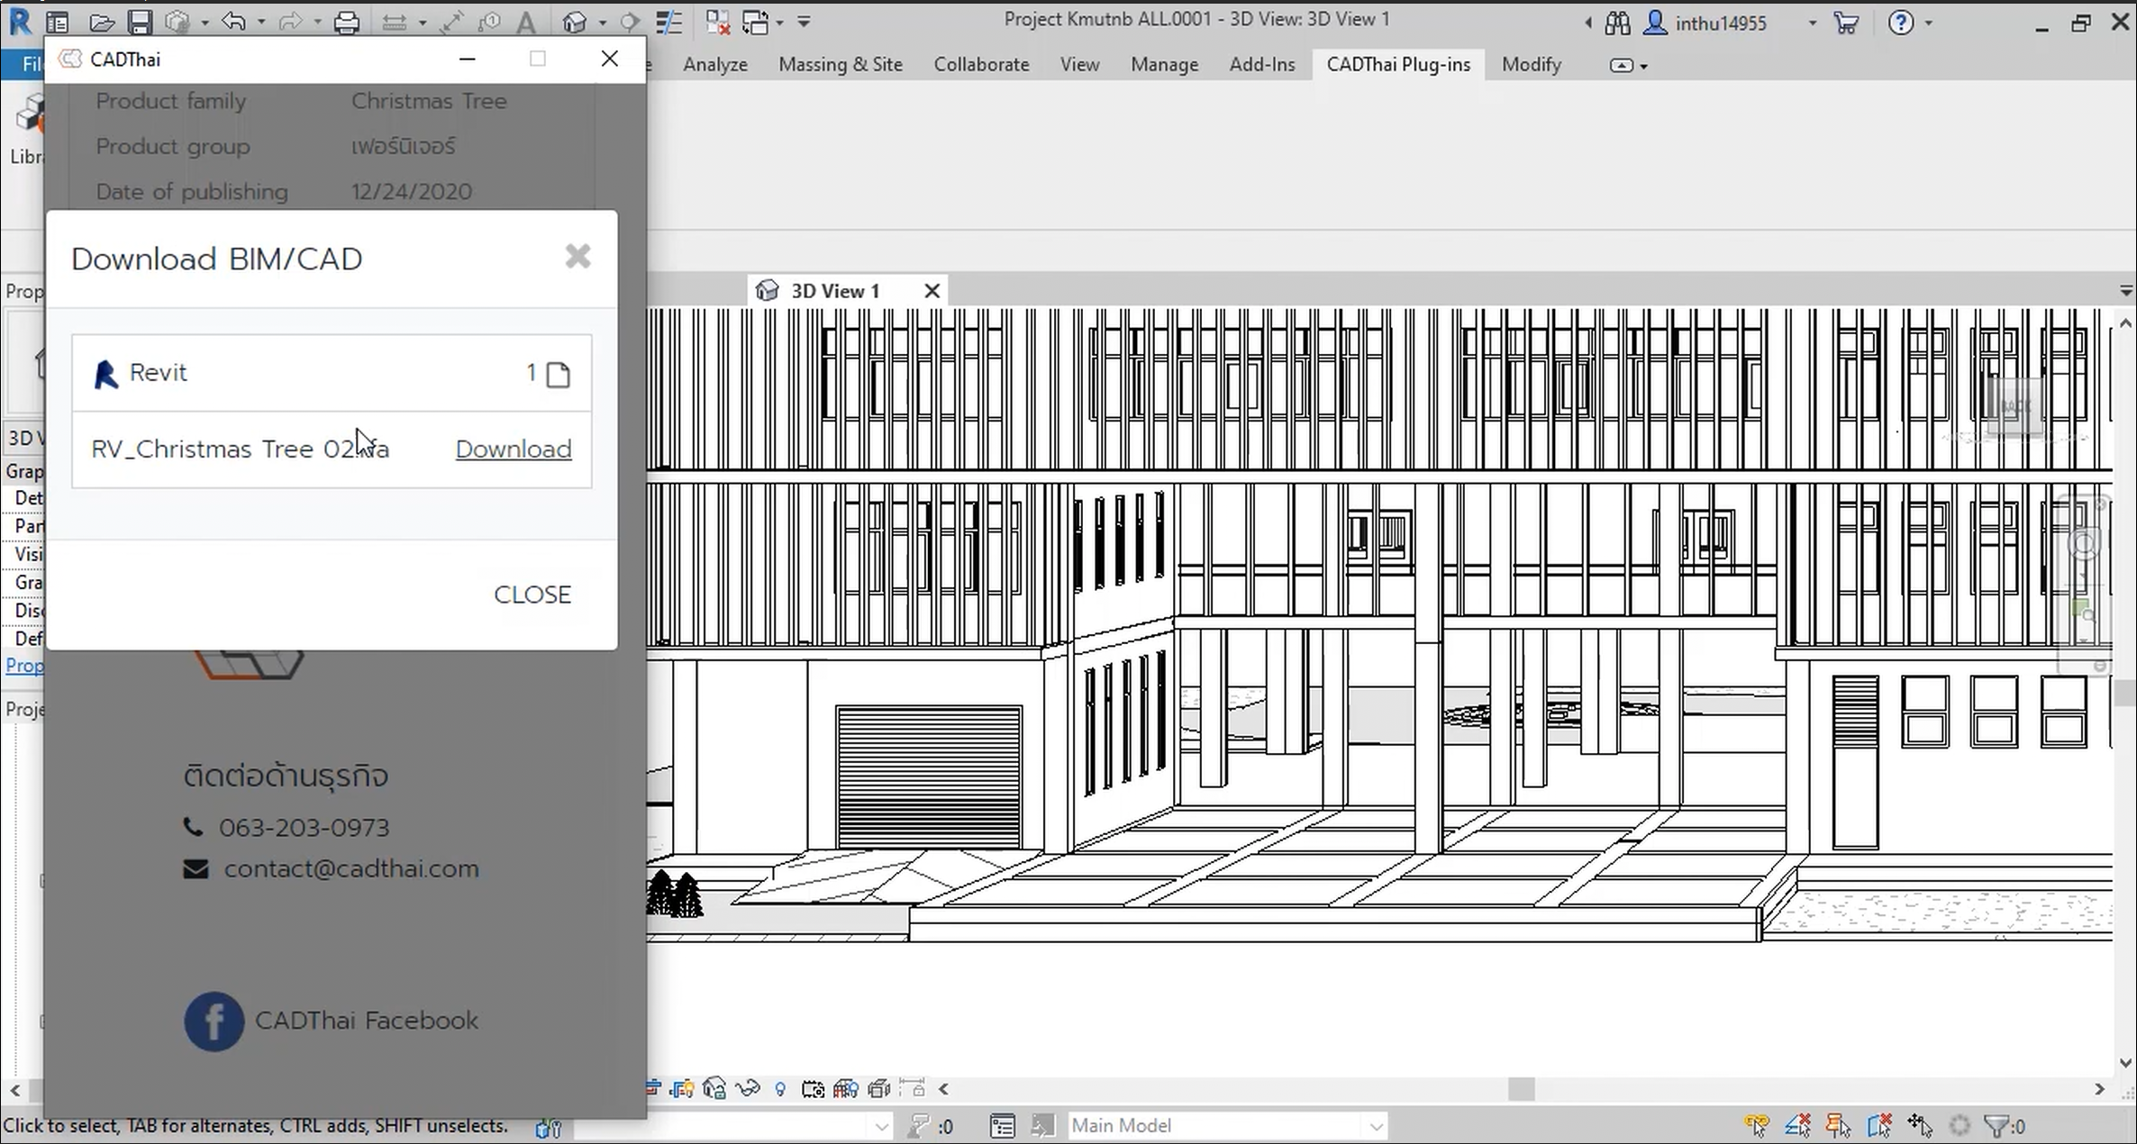
Task: Switch to the Add-Ins ribbon tab
Action: [x=1262, y=65]
